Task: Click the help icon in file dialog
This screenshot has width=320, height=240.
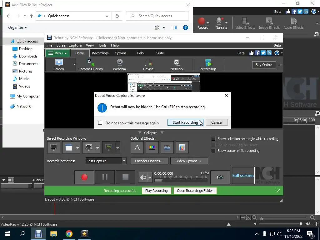Action: (186, 27)
